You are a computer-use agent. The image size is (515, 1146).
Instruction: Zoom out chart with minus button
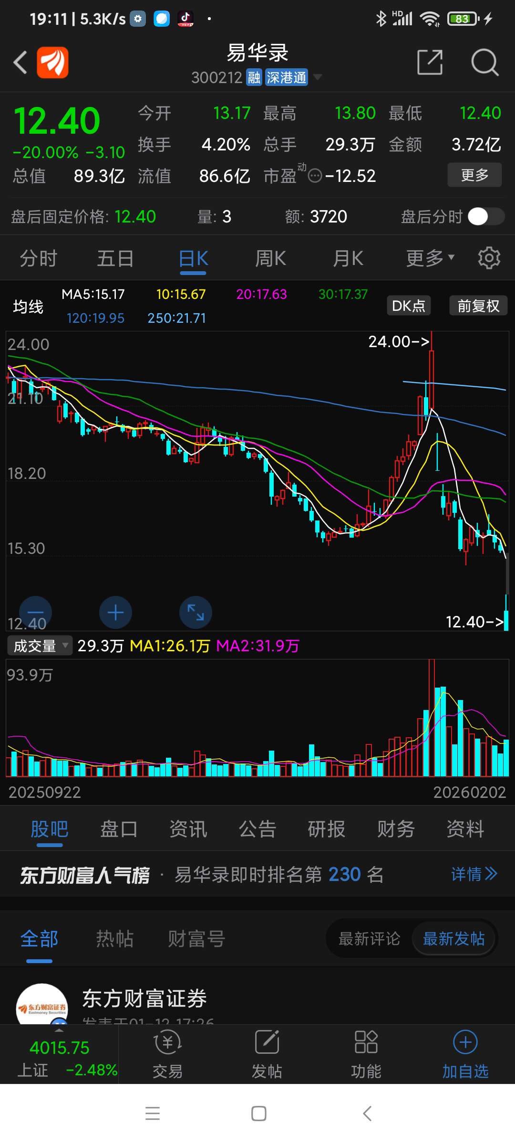pyautogui.click(x=35, y=612)
